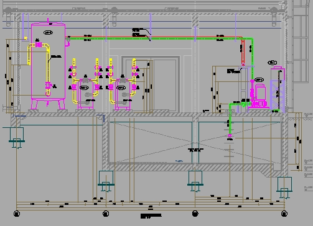Select the double door frame in center
313x226 pixels.
point(151,84)
